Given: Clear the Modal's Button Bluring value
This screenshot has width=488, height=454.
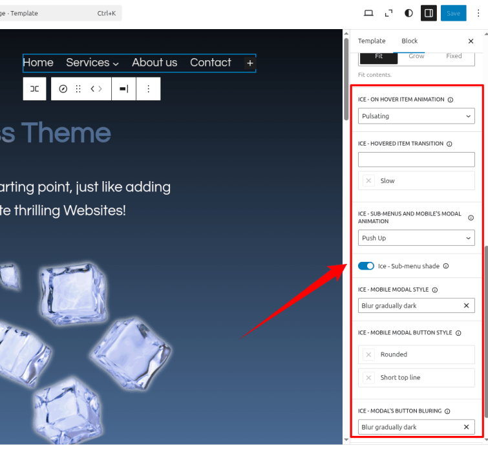Looking at the screenshot, I should point(466,427).
